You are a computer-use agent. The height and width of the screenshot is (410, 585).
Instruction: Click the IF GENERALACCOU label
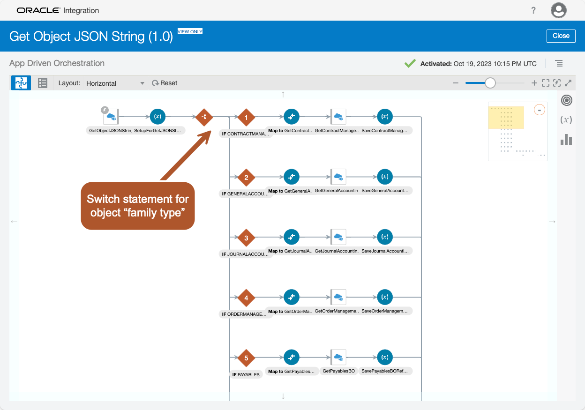(246, 194)
